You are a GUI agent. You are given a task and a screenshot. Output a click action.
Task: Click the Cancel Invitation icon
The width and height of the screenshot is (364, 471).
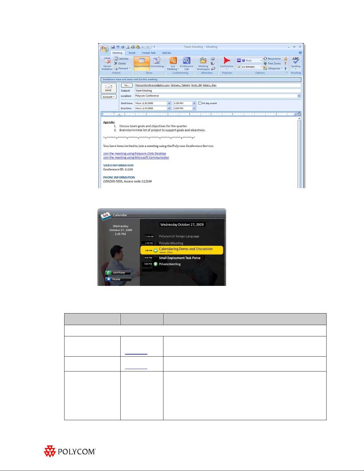pyautogui.click(x=107, y=64)
